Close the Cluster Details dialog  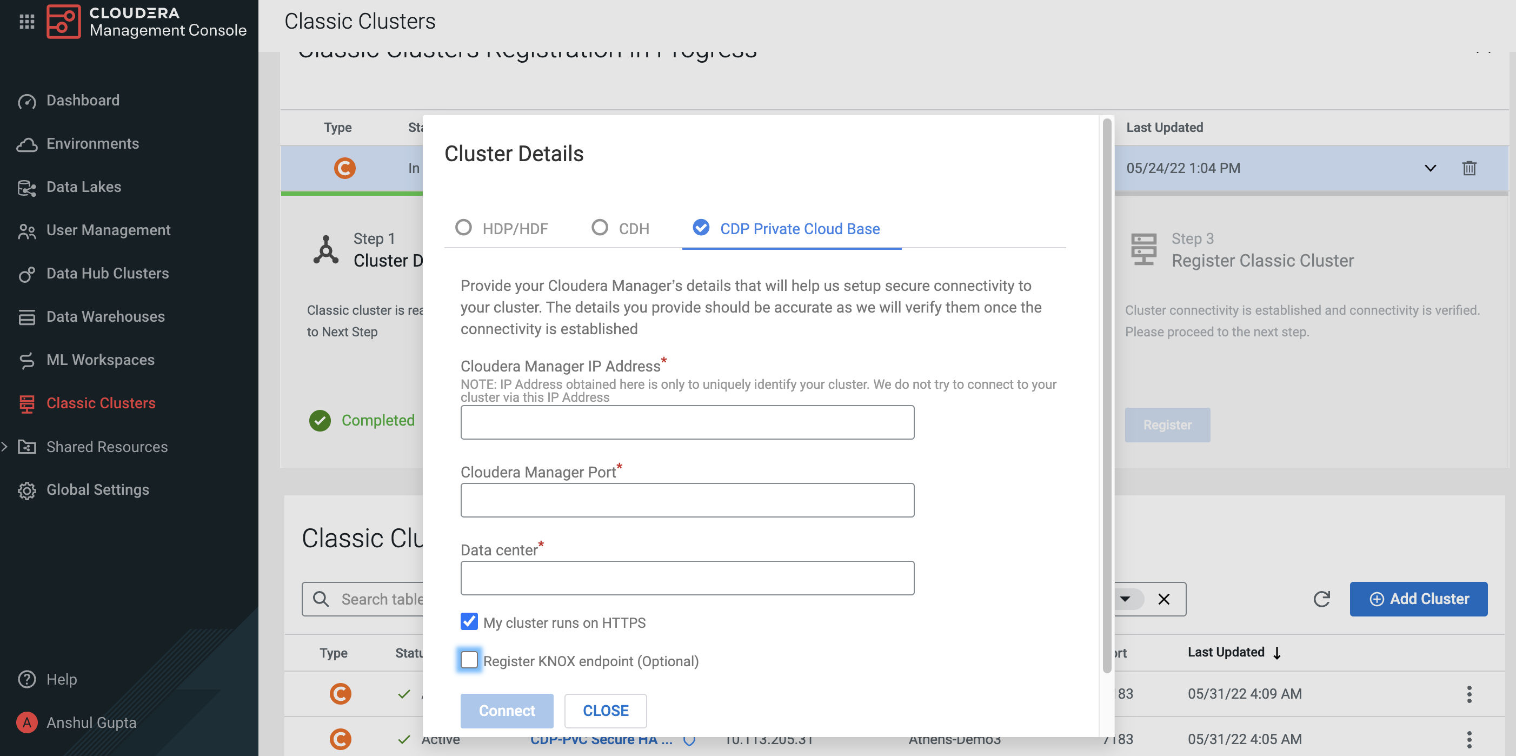coord(606,711)
